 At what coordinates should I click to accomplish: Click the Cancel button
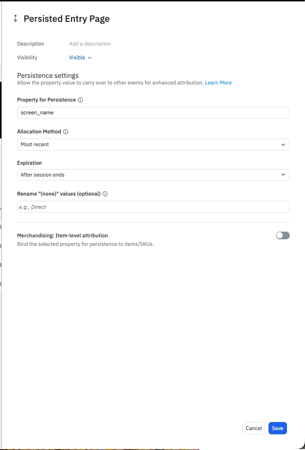pyautogui.click(x=254, y=428)
